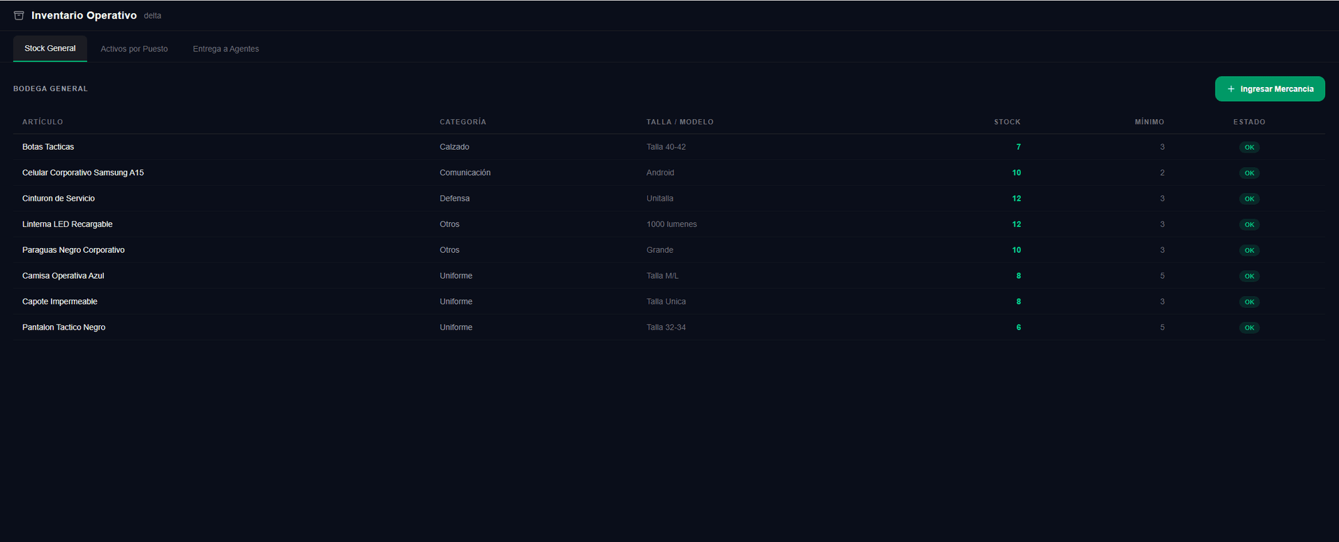Click the plus icon on Ingresar Mercancia
Image resolution: width=1339 pixels, height=542 pixels.
coord(1231,89)
